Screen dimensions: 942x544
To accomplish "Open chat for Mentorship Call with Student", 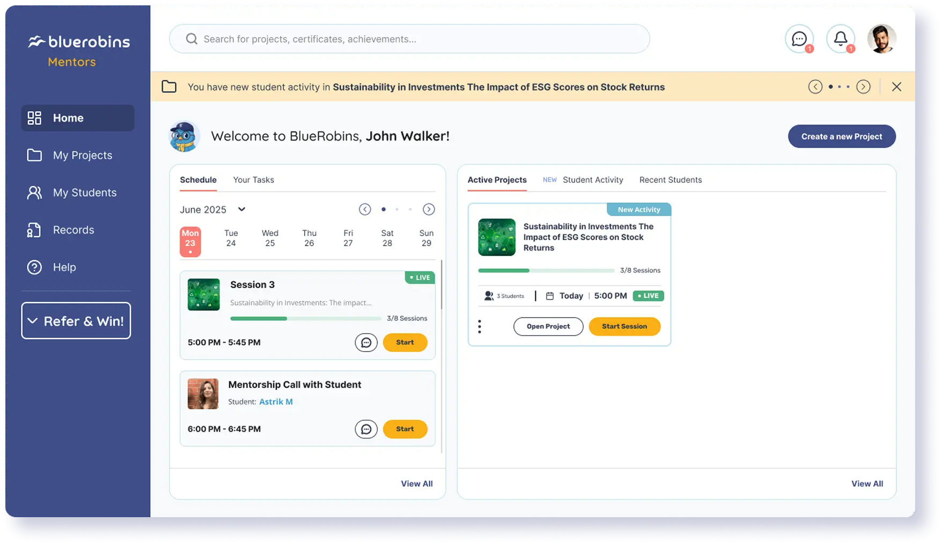I will (x=366, y=429).
